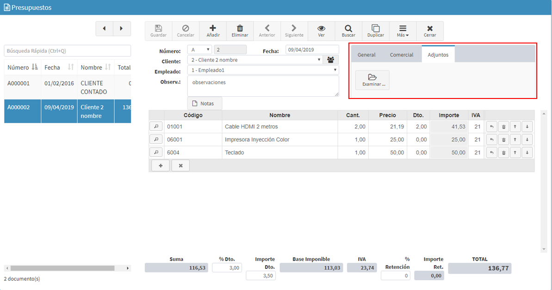552x290 pixels.
Task: Click the Búsqueda Rápida search field
Action: 67,51
